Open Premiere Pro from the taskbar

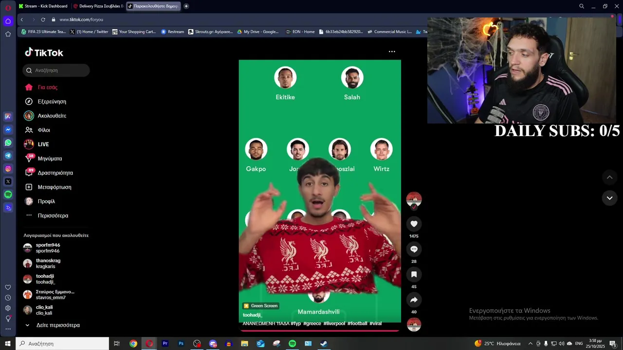coord(165,344)
